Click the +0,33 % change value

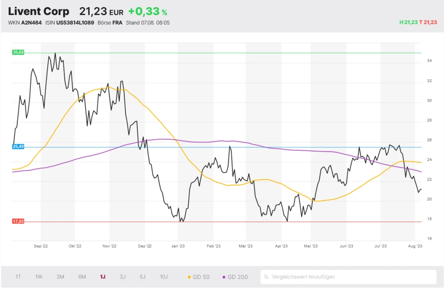(147, 12)
